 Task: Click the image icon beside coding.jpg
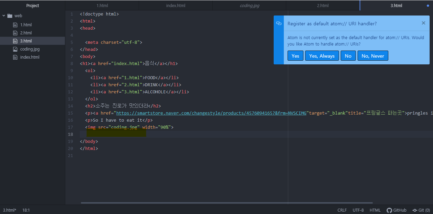click(15, 49)
